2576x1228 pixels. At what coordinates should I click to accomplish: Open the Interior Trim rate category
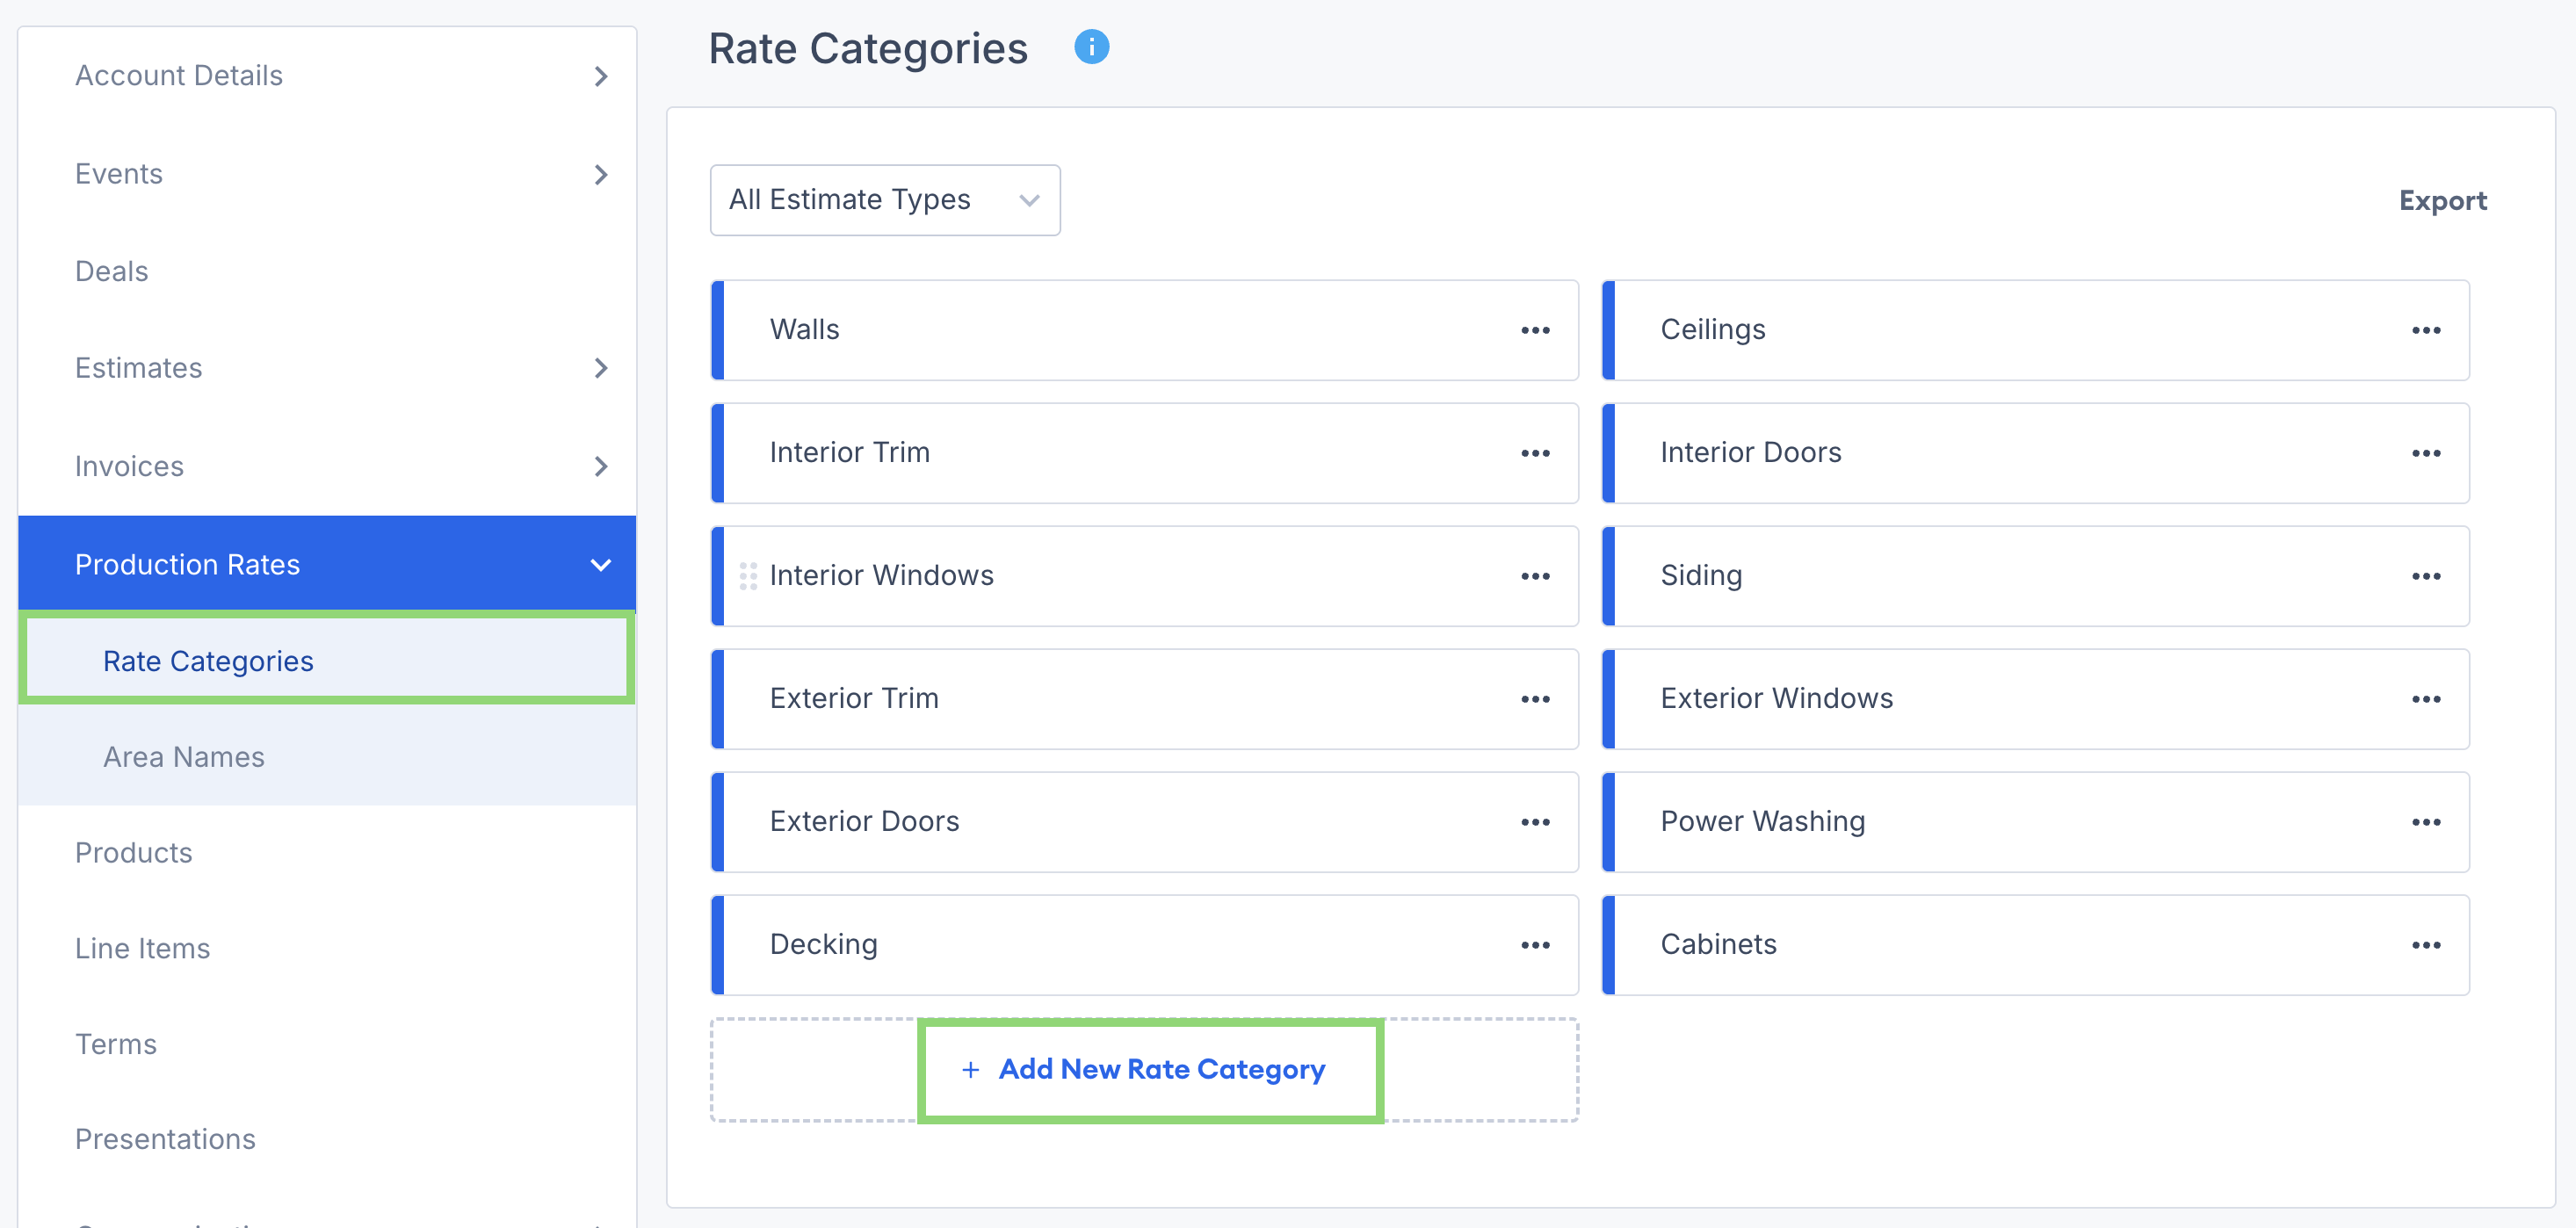point(1144,453)
